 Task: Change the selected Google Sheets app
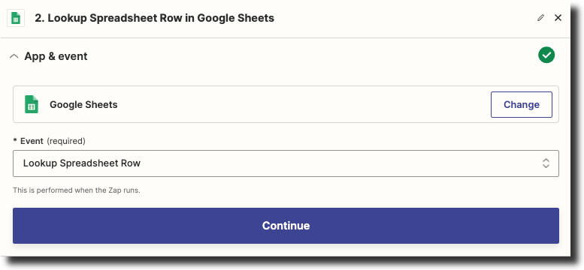pos(522,104)
